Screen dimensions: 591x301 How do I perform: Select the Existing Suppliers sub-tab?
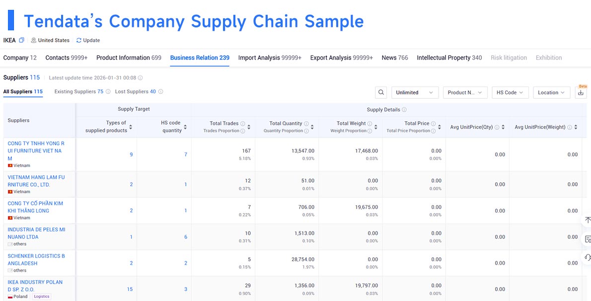[79, 92]
